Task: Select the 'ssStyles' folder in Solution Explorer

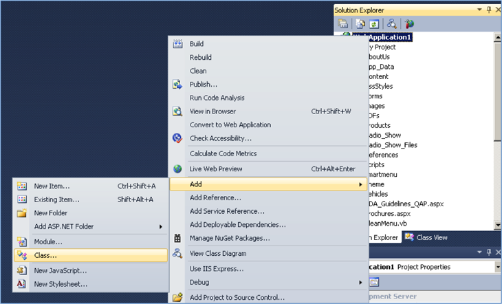Action: tap(381, 86)
